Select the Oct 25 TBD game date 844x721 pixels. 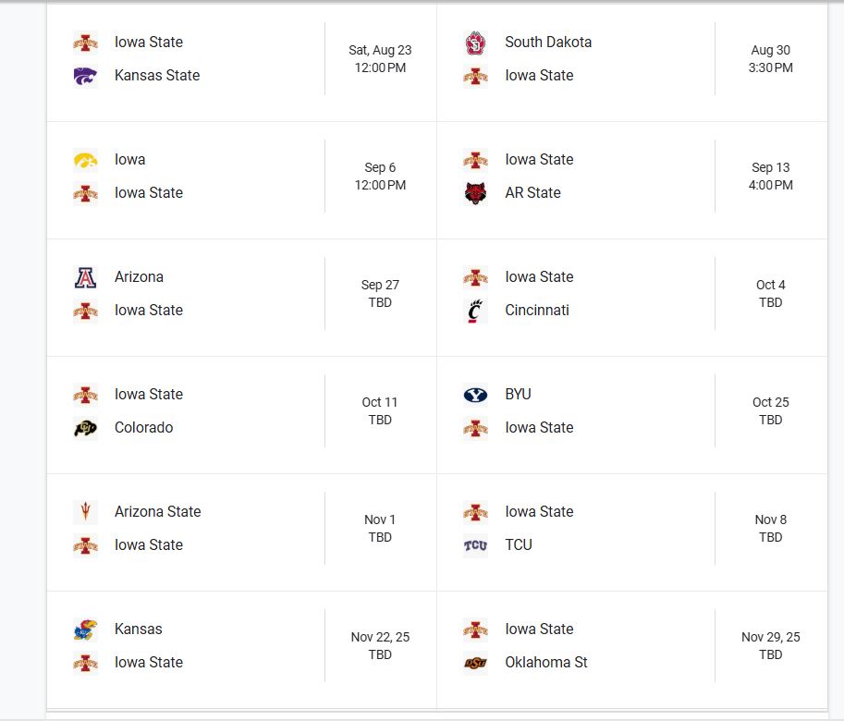[x=770, y=410]
